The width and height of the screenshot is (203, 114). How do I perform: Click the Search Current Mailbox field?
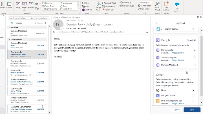click(x=20, y=18)
